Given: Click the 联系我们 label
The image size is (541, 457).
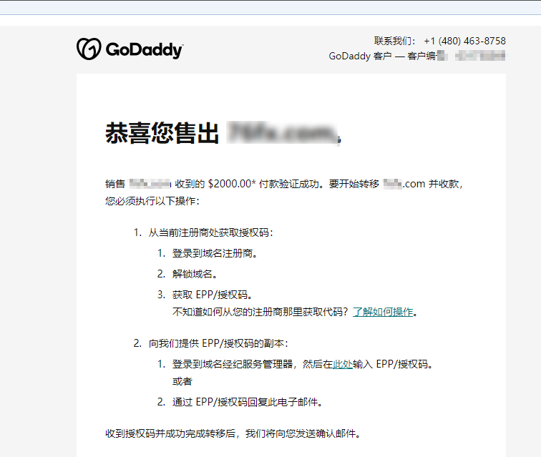Looking at the screenshot, I should click(394, 41).
